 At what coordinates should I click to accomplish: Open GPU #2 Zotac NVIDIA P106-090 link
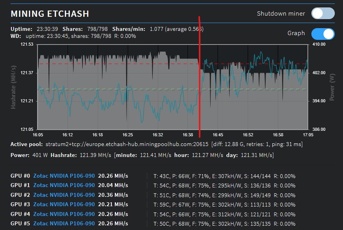(64, 195)
